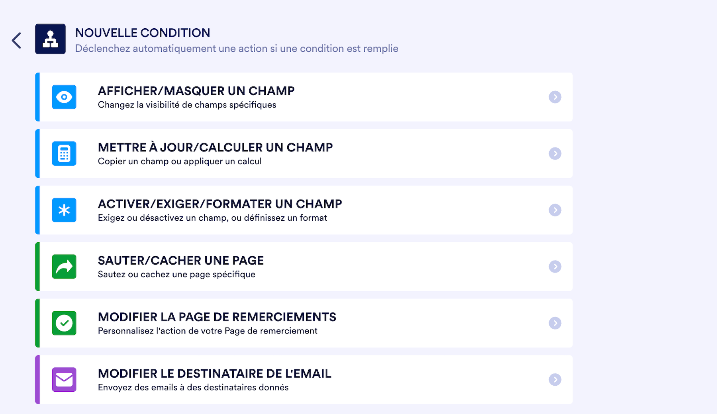The height and width of the screenshot is (414, 717).
Task: Expand chevron for Activer/Exiger/Formater un champ
Action: 555,210
